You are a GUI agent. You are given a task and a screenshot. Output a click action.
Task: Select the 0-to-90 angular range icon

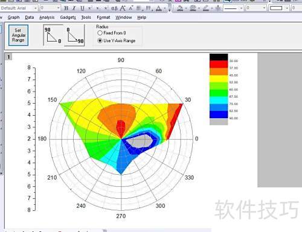click(75, 35)
